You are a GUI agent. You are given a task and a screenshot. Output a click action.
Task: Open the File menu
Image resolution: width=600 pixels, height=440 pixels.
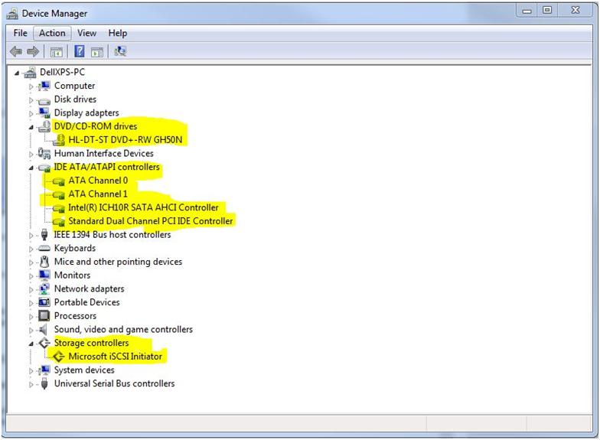tap(21, 33)
